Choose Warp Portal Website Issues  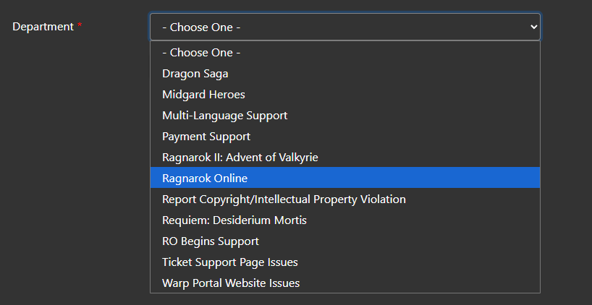tap(231, 283)
